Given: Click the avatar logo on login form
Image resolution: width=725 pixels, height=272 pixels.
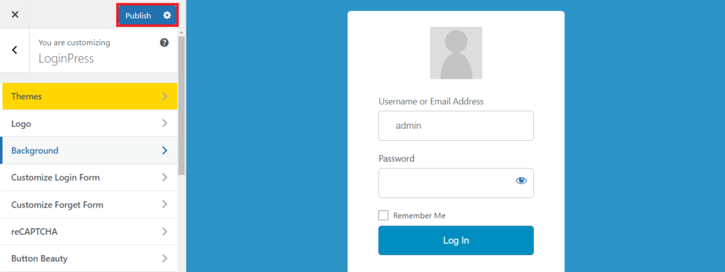Looking at the screenshot, I should [x=456, y=52].
